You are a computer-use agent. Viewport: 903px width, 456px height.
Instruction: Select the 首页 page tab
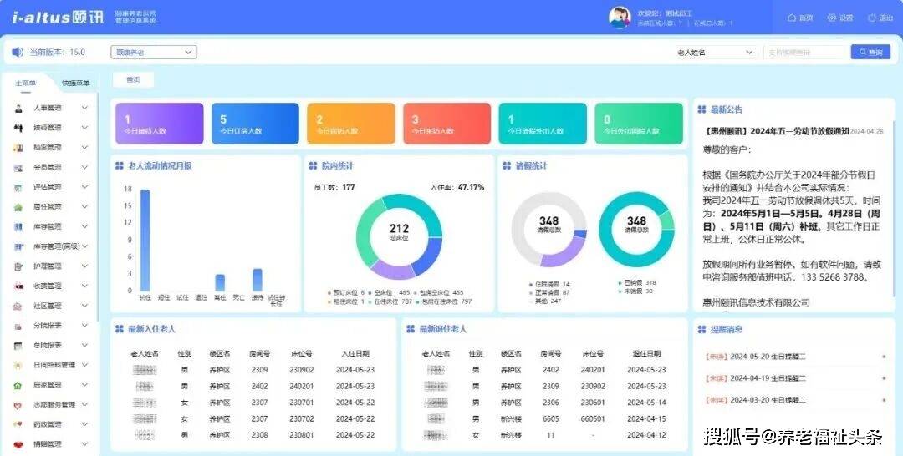[x=132, y=80]
